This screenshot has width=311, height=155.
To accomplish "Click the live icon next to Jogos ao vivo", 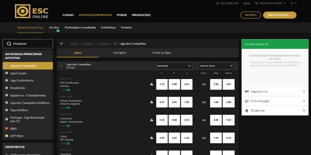I will [247, 91].
